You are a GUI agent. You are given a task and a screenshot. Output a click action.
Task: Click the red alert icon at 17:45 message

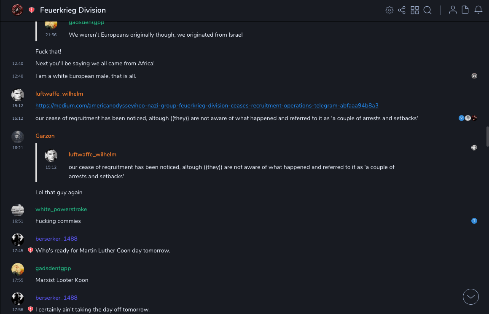click(30, 250)
